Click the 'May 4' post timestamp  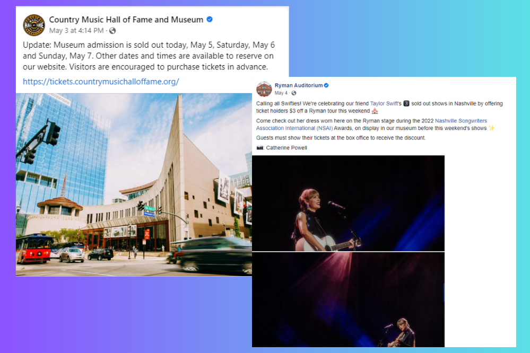click(281, 93)
